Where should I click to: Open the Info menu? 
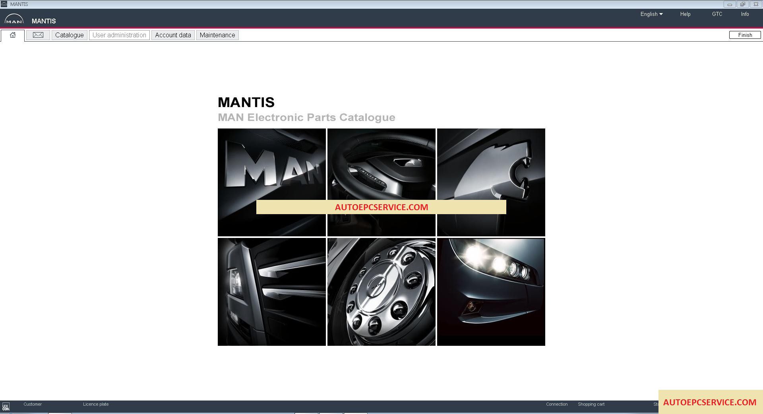pos(745,14)
